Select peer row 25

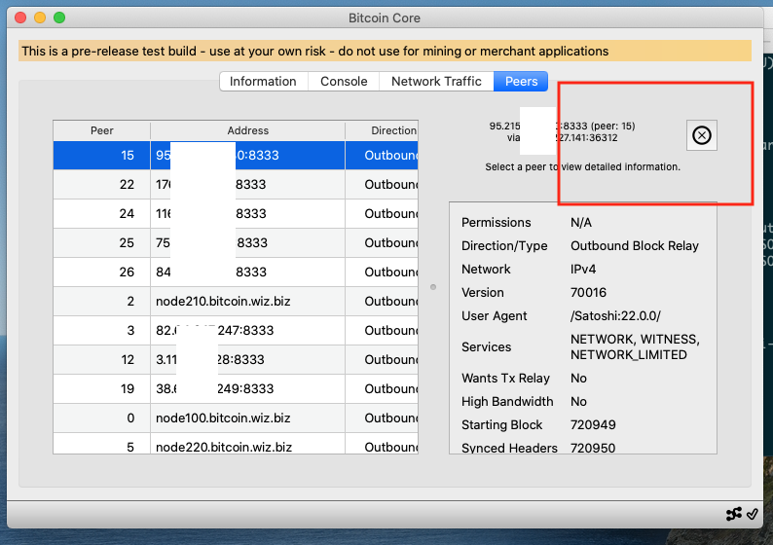tap(236, 242)
